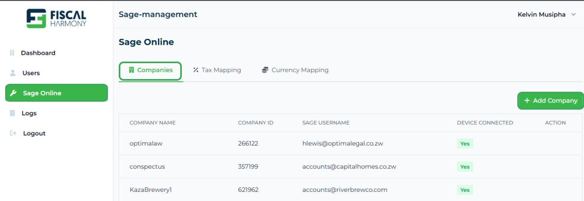Image resolution: width=584 pixels, height=201 pixels.
Task: Click the Tax Mapping percent icon
Action: [x=196, y=70]
